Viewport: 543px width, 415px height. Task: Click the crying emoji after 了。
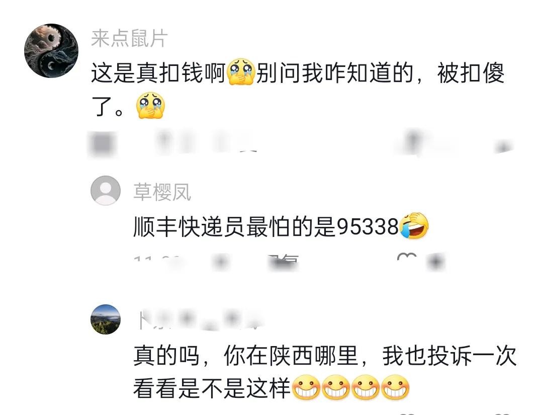pyautogui.click(x=151, y=105)
